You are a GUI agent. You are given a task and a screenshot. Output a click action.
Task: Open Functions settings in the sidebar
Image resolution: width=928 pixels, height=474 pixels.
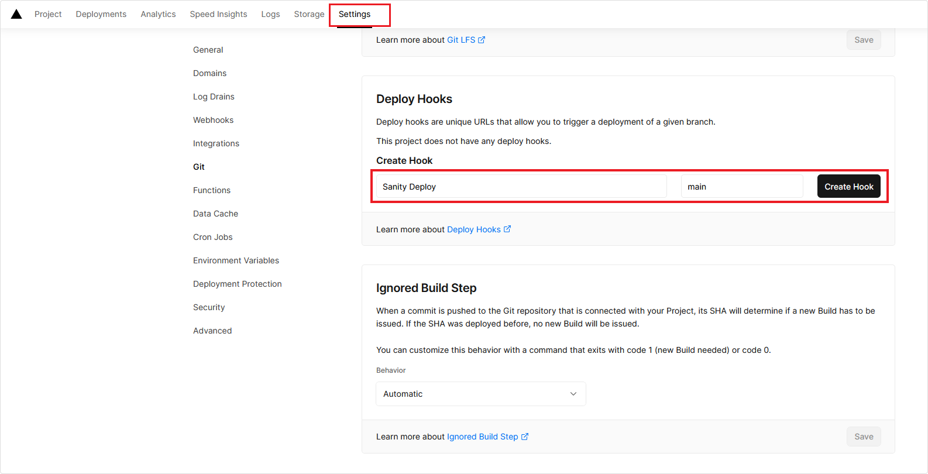[x=212, y=190]
